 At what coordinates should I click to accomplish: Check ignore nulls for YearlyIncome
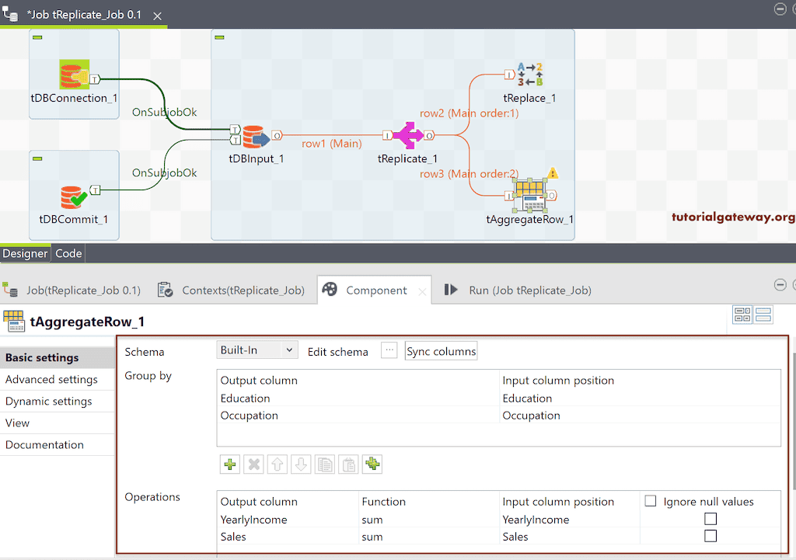click(x=710, y=518)
